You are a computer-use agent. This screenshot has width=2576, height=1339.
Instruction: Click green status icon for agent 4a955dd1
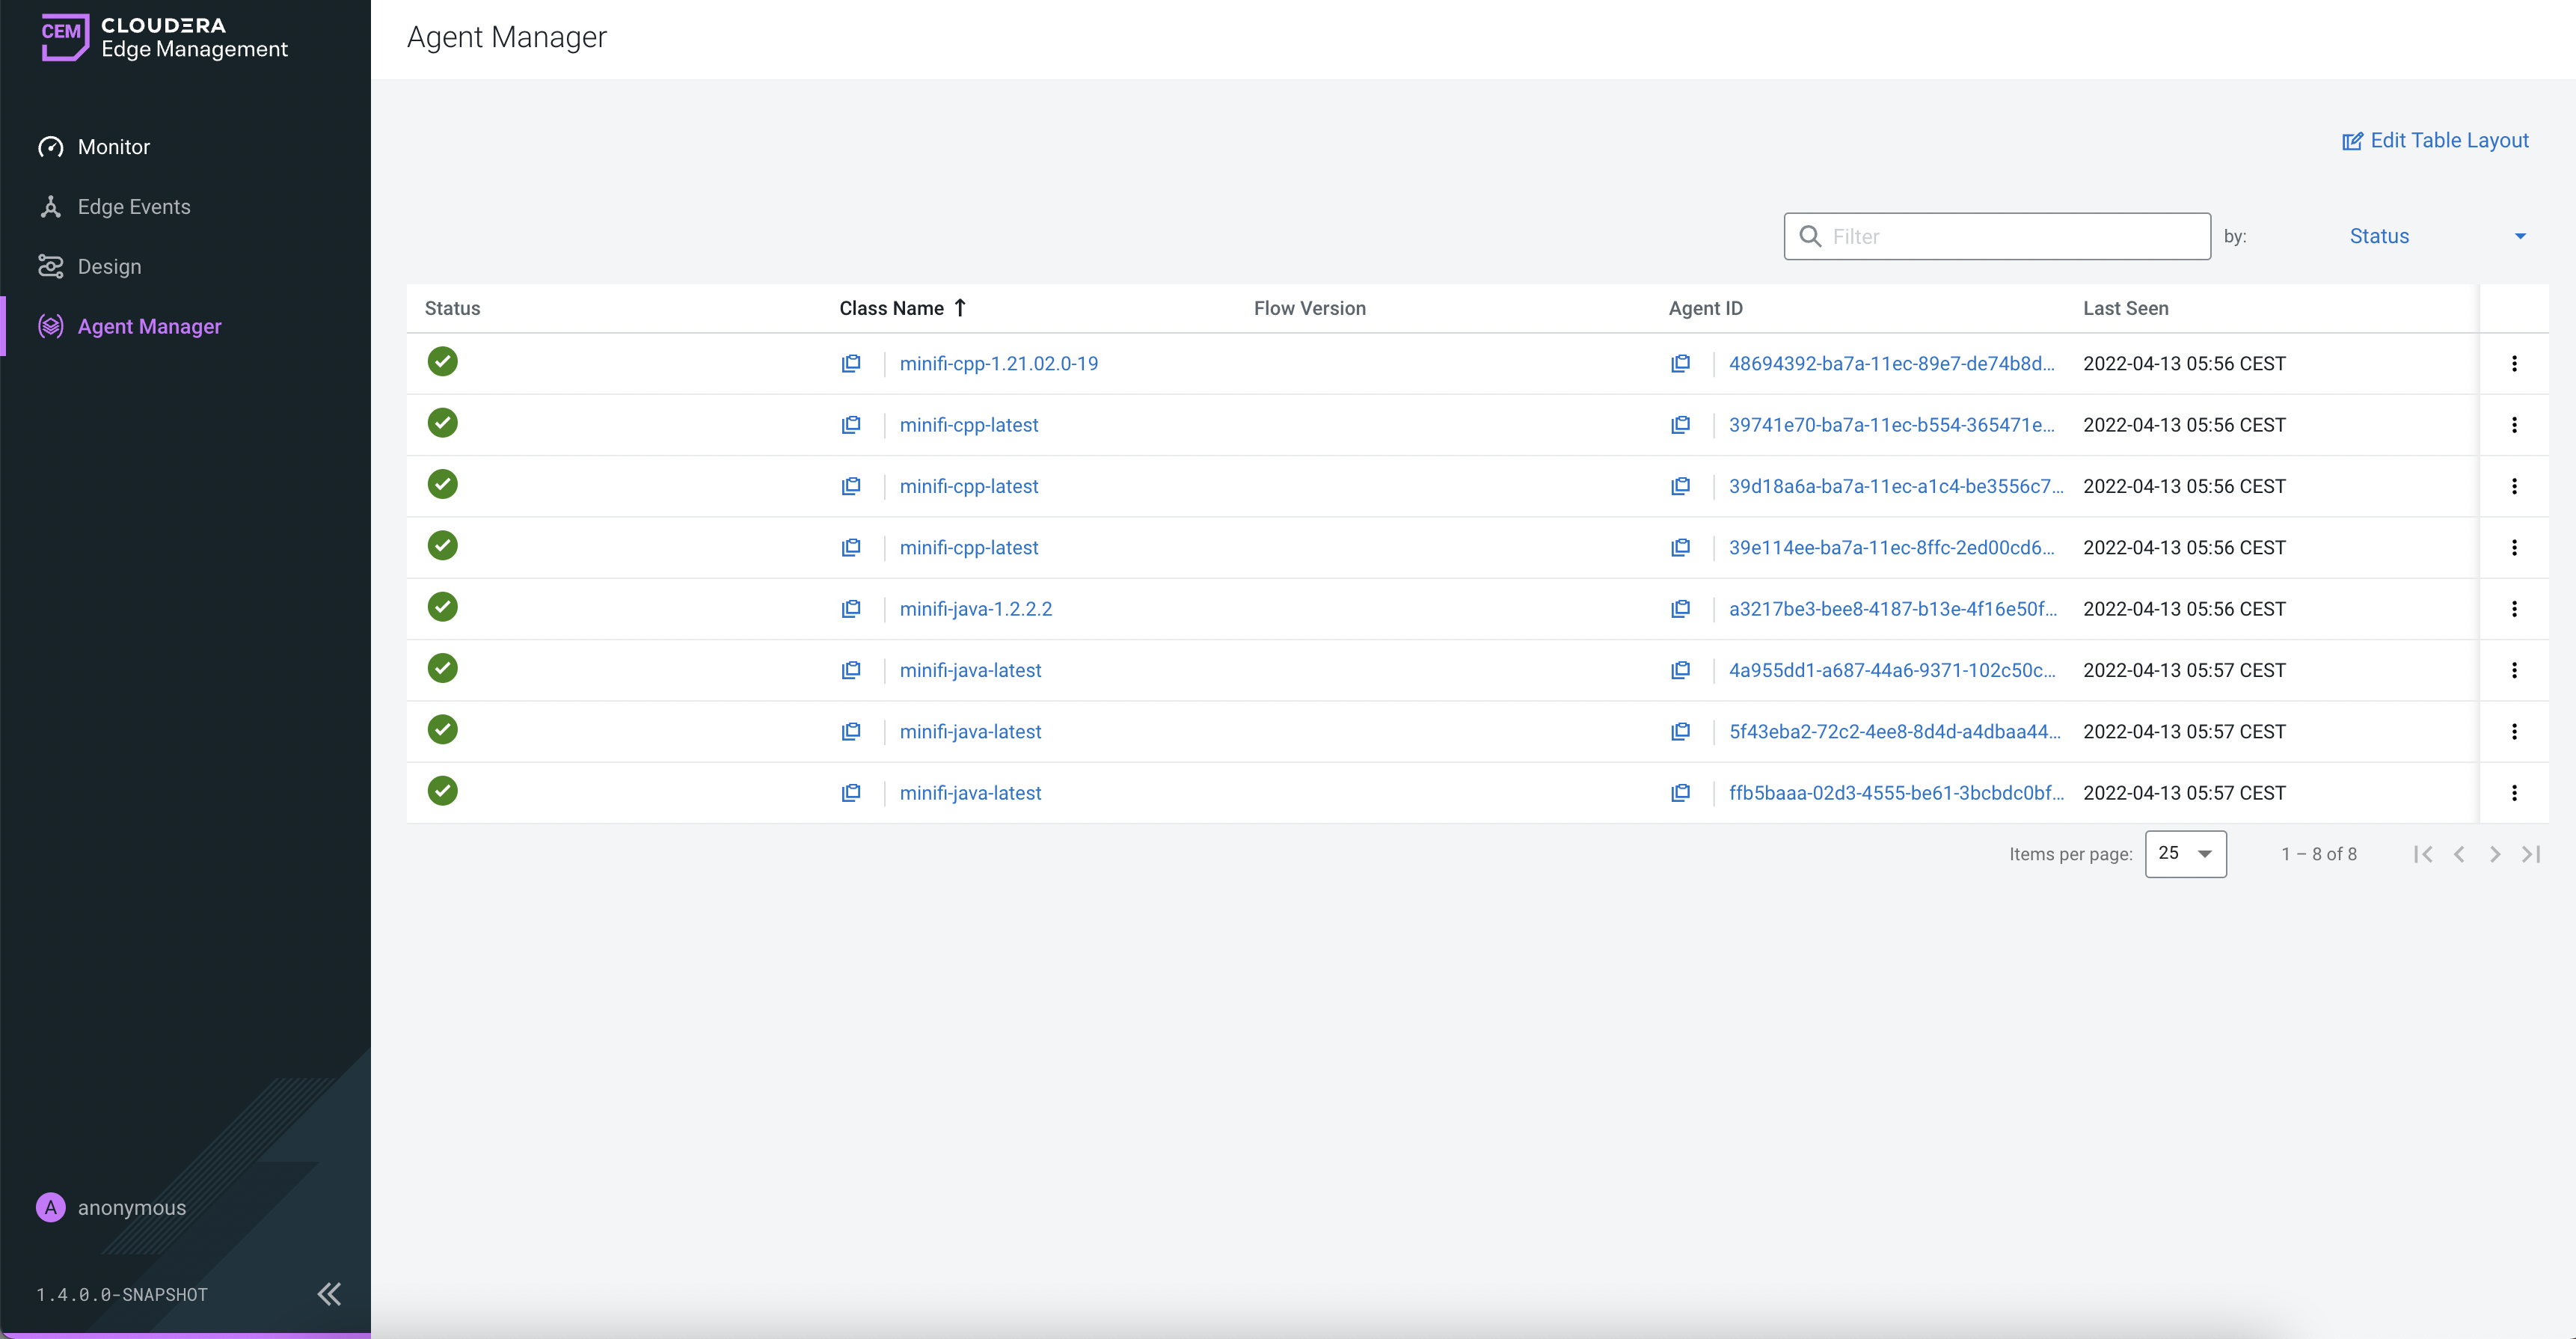click(442, 669)
